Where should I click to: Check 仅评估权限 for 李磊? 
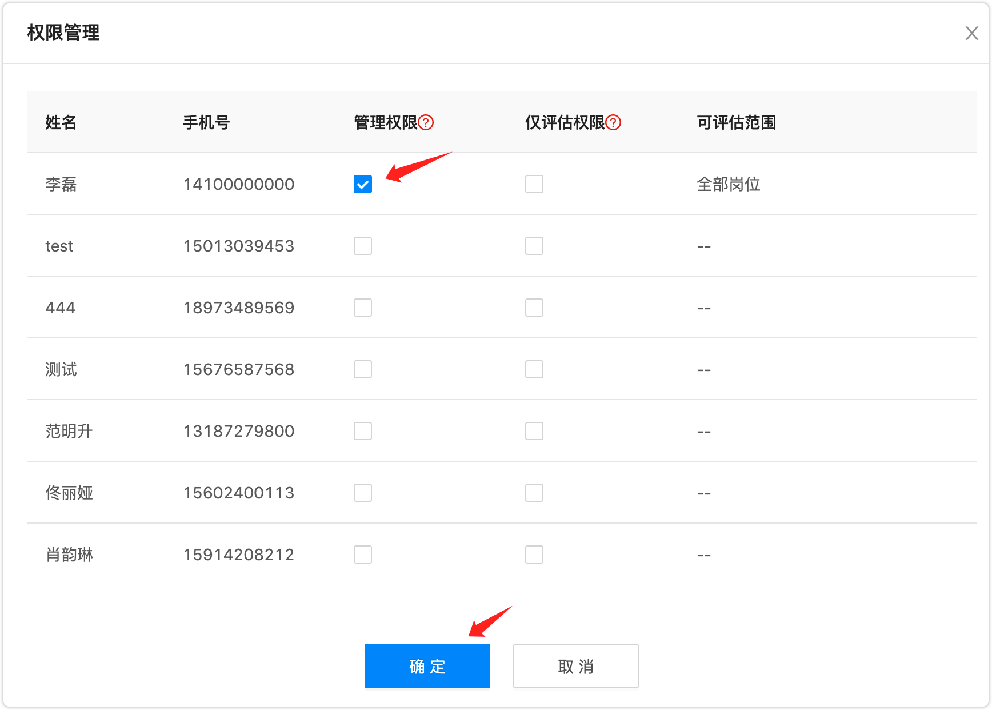point(534,184)
